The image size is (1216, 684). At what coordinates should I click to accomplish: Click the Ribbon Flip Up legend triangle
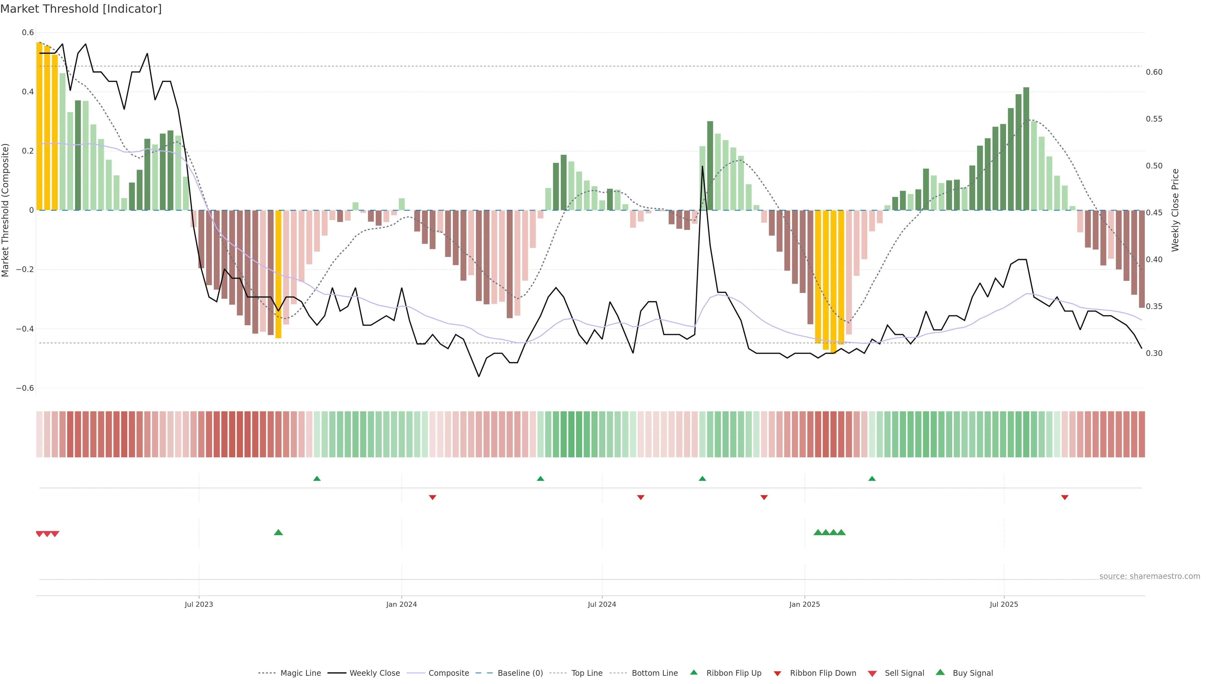click(x=693, y=673)
